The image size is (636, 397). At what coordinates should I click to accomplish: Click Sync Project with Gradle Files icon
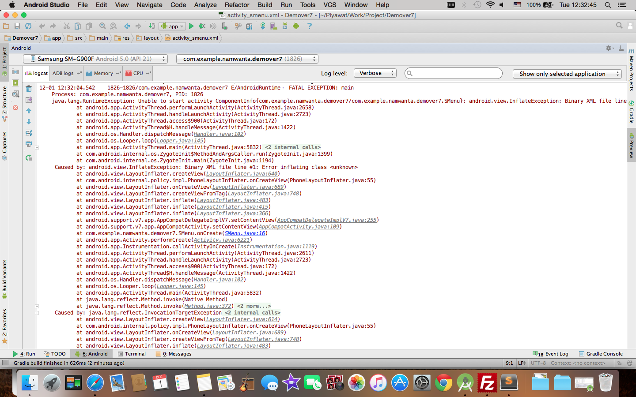263,26
